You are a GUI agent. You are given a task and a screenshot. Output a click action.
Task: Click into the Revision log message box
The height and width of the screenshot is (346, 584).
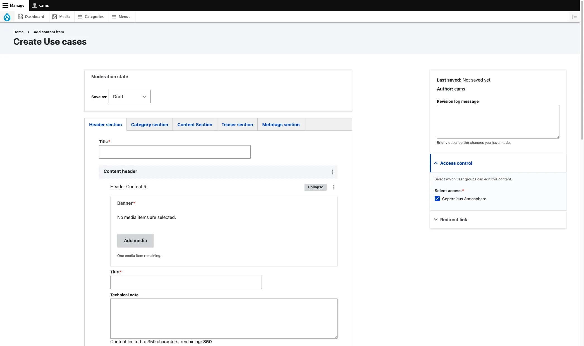498,122
